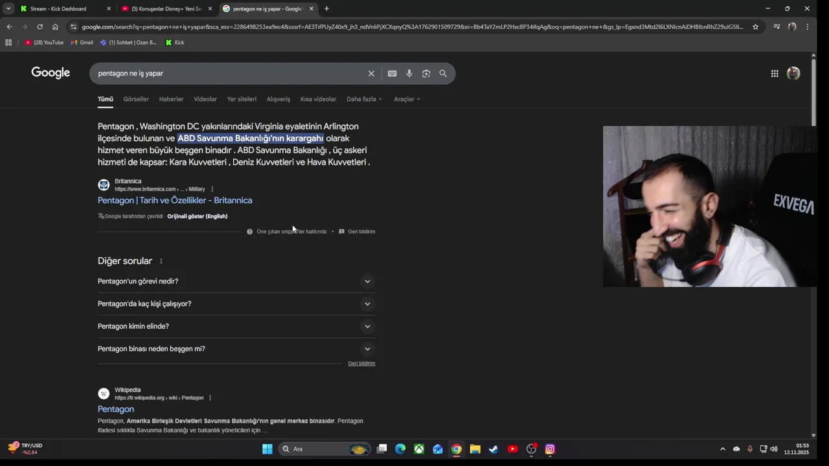Open the tab search dropdown arrow
This screenshot has width=829, height=466.
click(8, 8)
